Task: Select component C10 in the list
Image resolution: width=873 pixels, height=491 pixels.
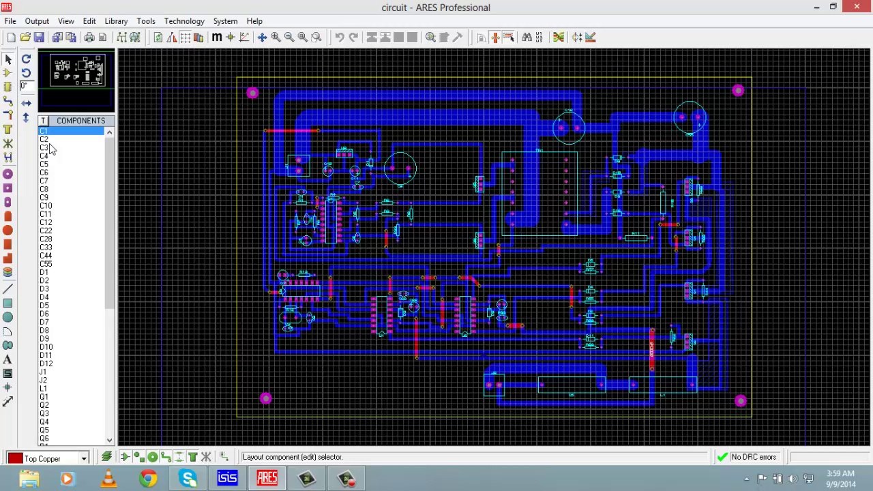Action: (x=46, y=205)
